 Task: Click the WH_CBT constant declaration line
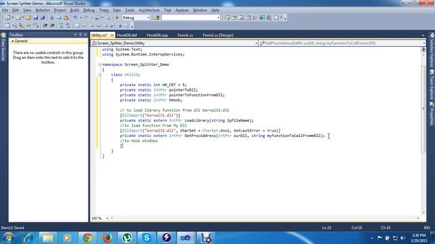[x=153, y=85]
